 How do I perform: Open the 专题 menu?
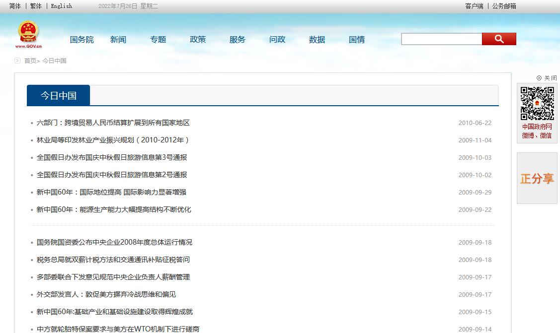pyautogui.click(x=158, y=40)
